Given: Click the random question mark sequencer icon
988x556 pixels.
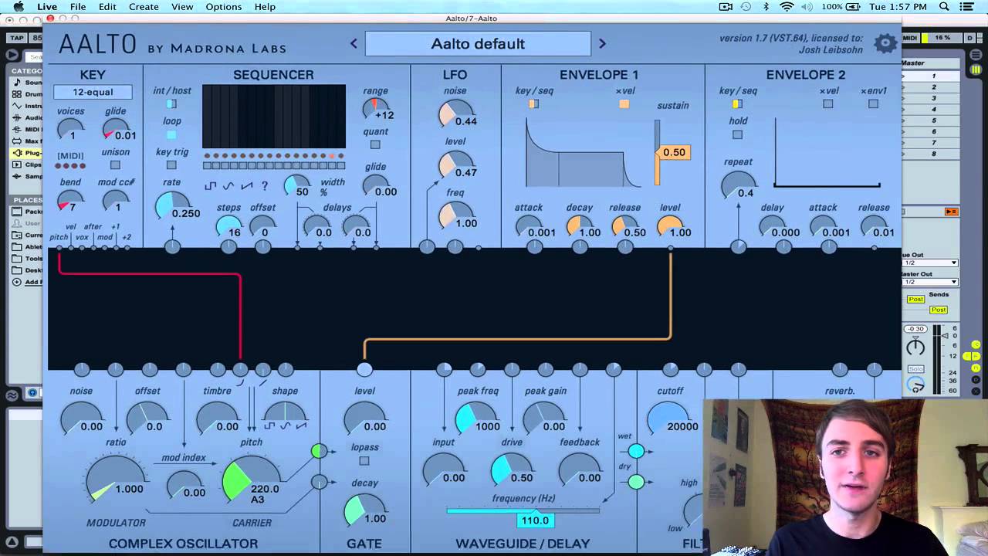Looking at the screenshot, I should 265,186.
